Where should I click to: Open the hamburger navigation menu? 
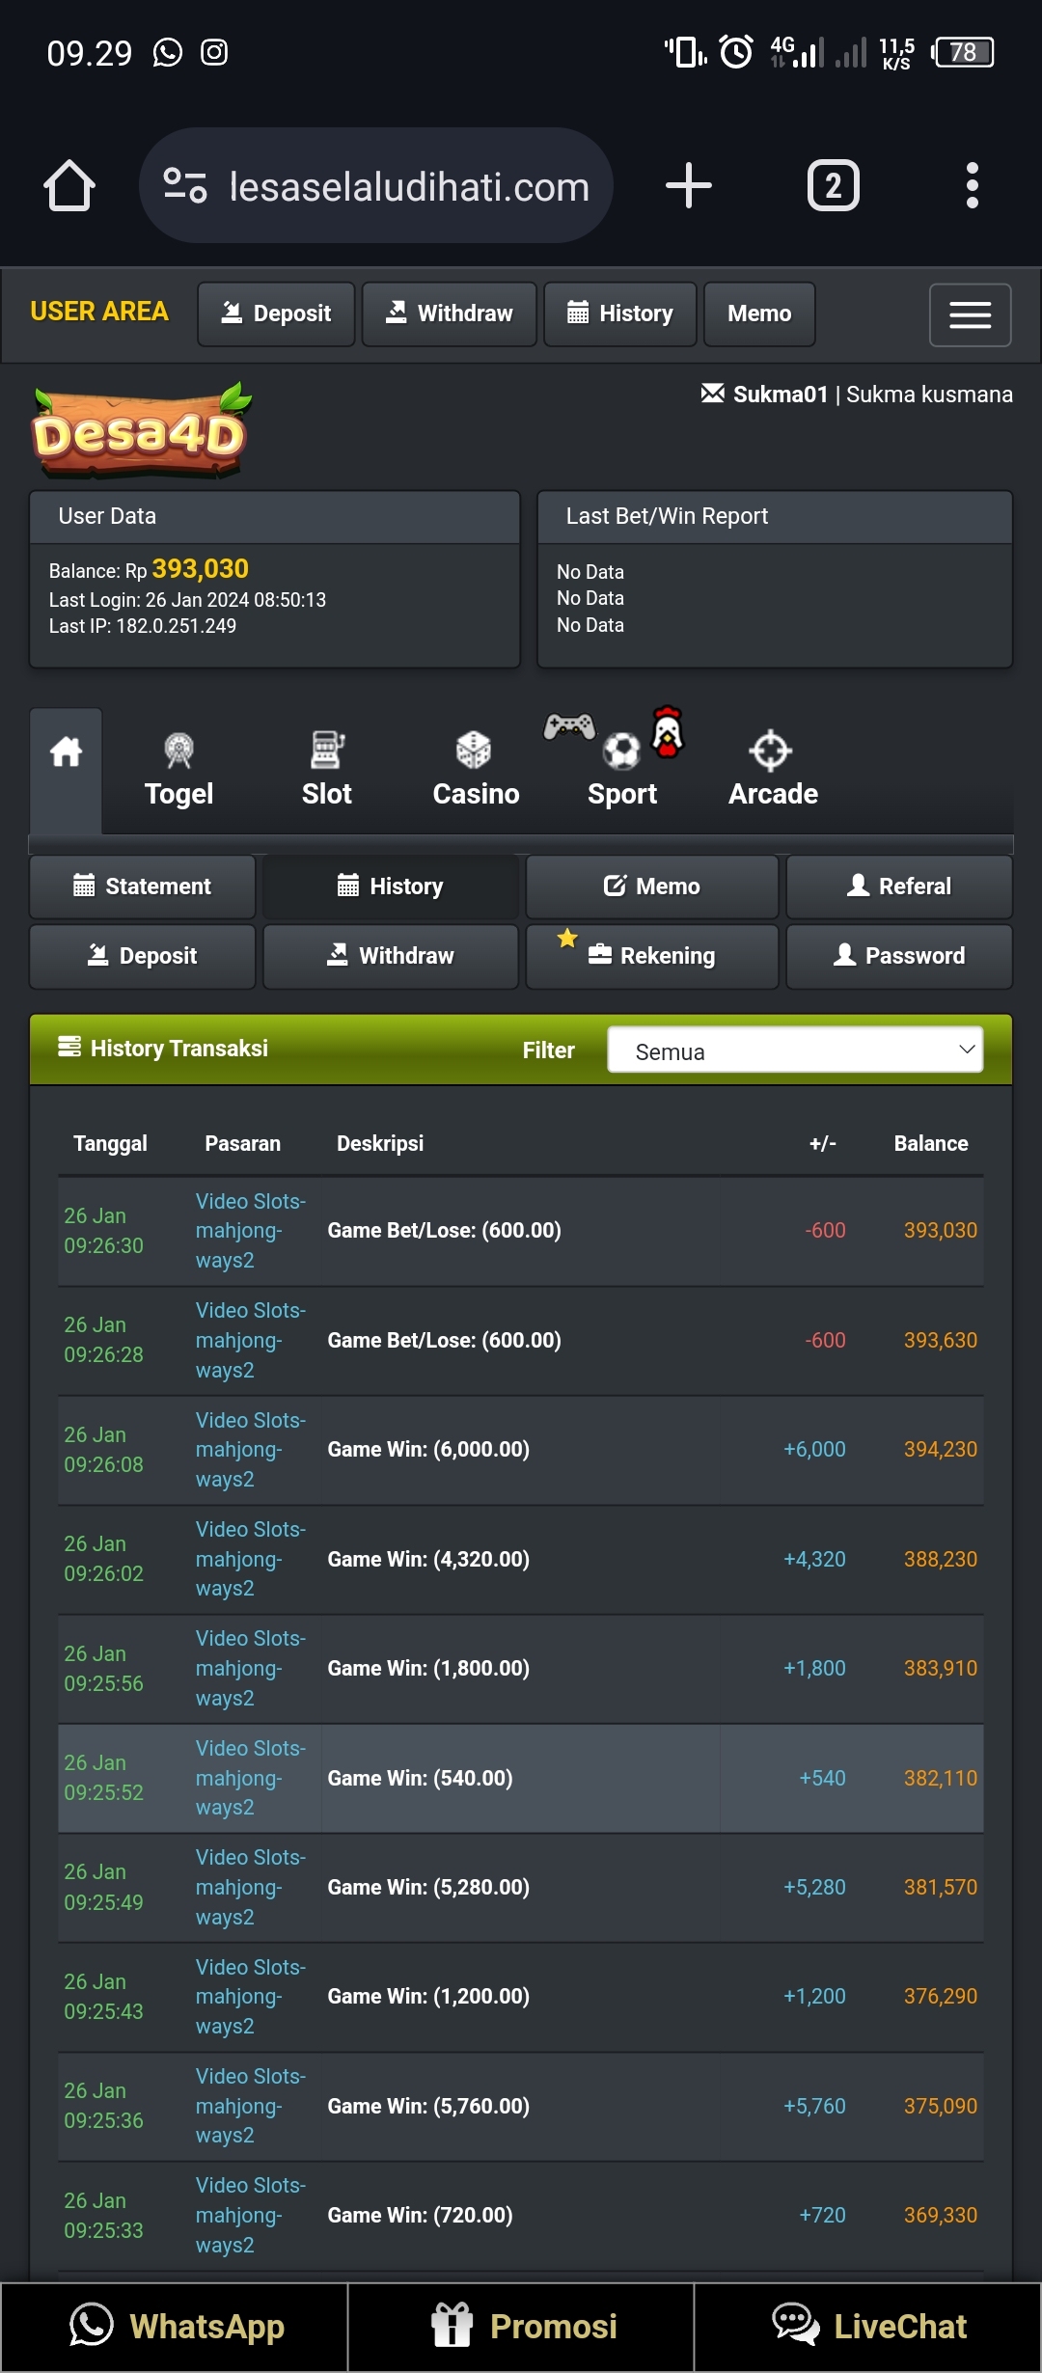(x=970, y=314)
